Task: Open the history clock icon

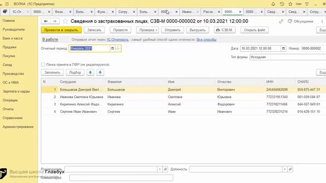Action: (282, 4)
